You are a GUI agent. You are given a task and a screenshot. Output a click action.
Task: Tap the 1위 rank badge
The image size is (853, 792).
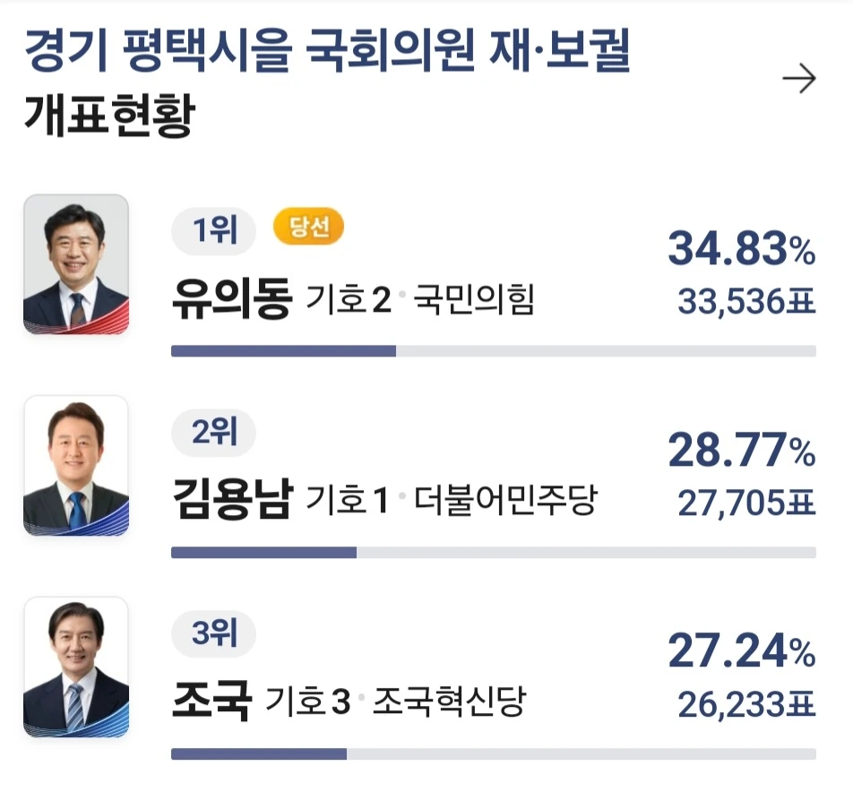(214, 230)
